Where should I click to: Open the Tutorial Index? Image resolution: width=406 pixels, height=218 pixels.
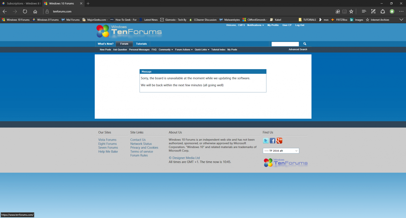(218, 50)
